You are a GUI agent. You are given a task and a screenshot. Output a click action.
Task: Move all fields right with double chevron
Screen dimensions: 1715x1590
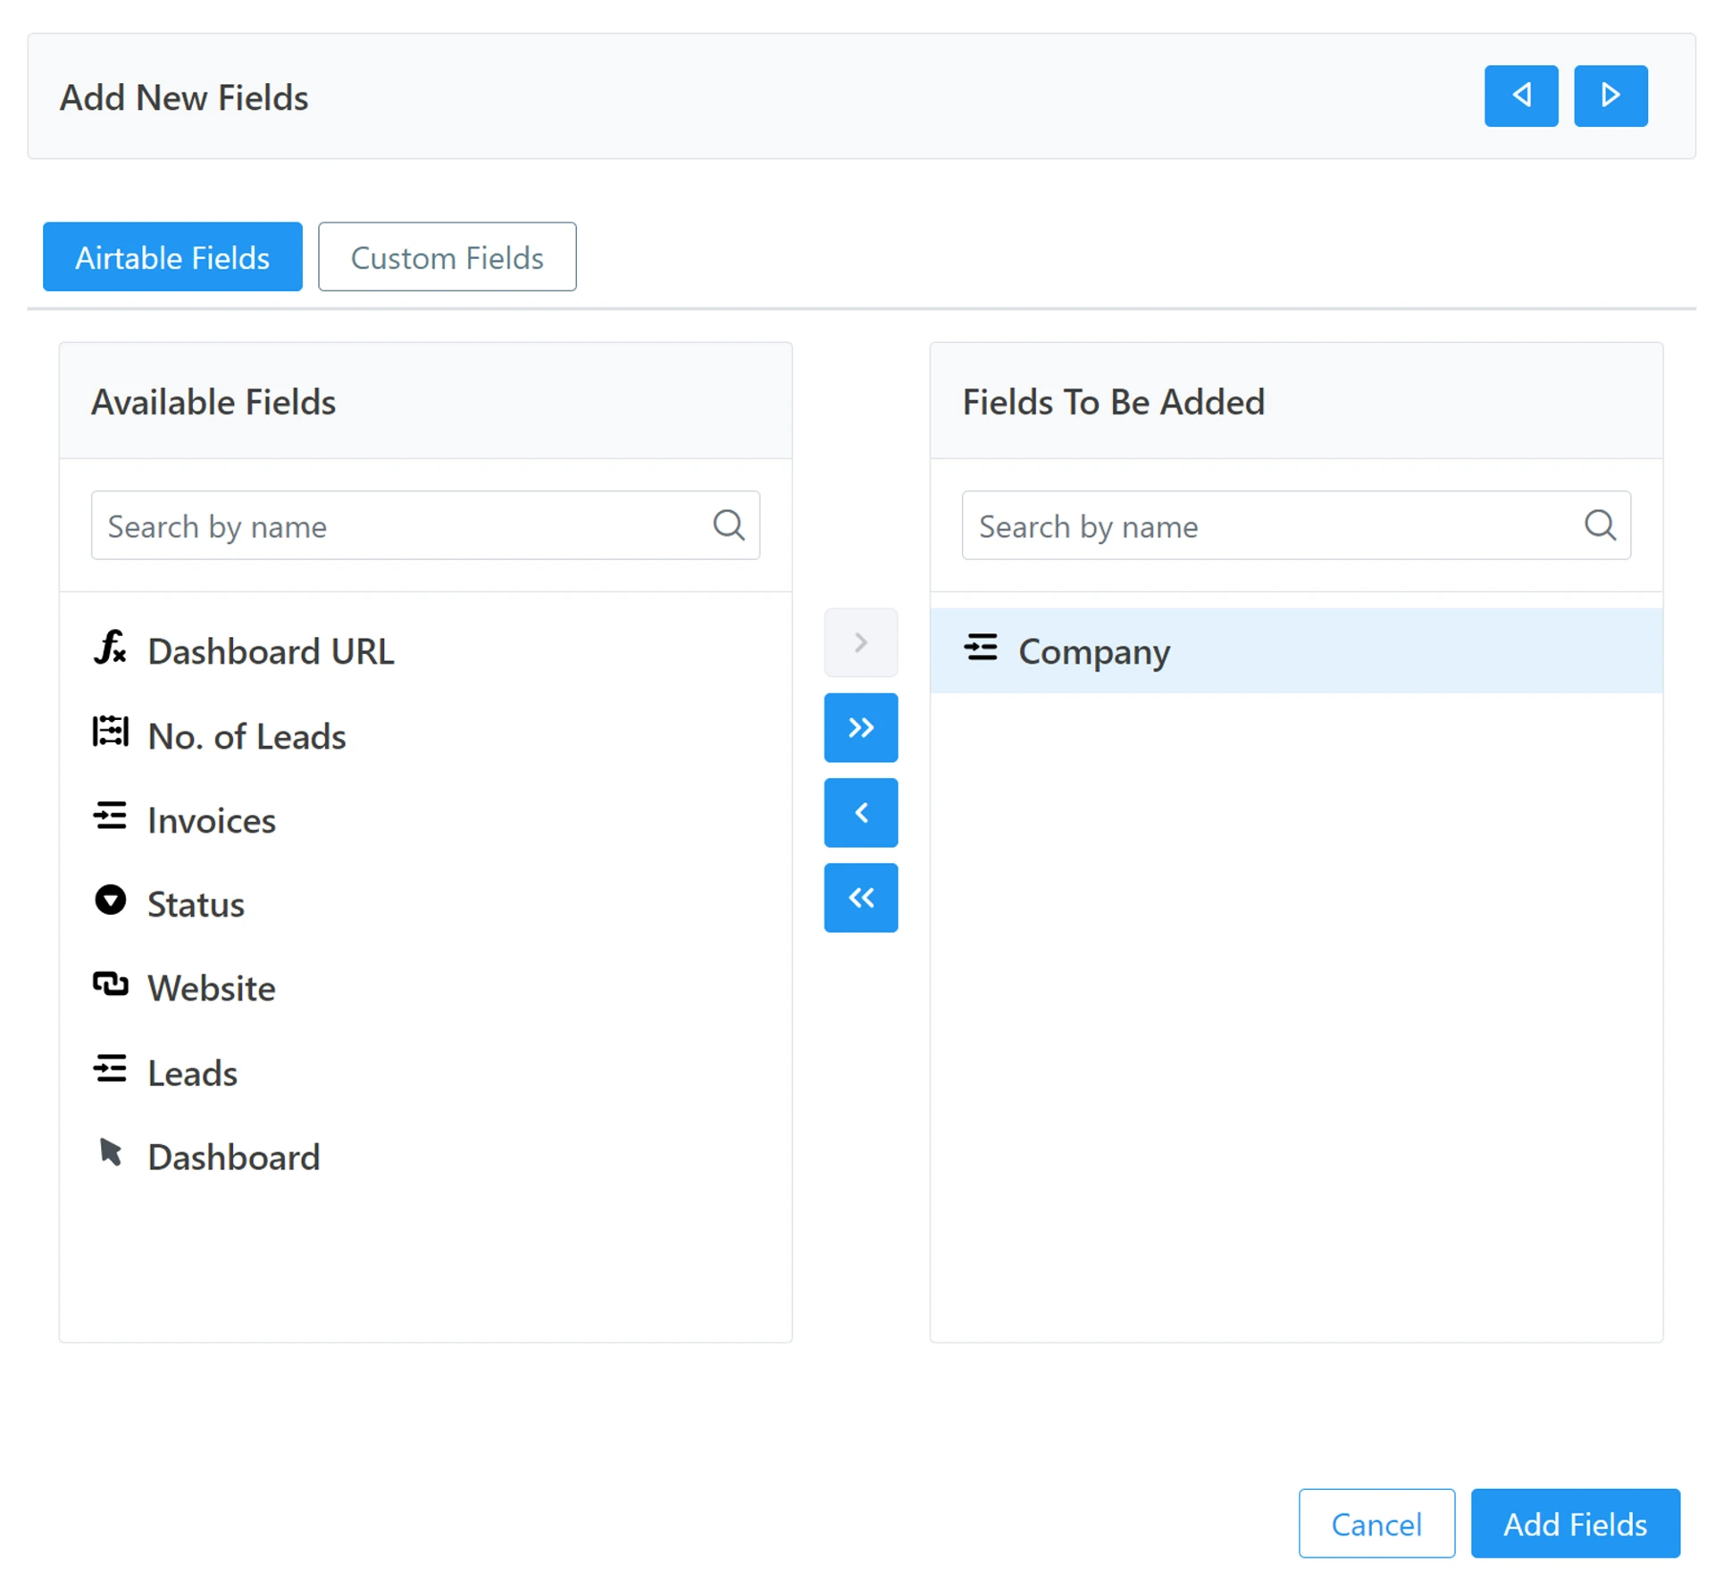(x=860, y=728)
